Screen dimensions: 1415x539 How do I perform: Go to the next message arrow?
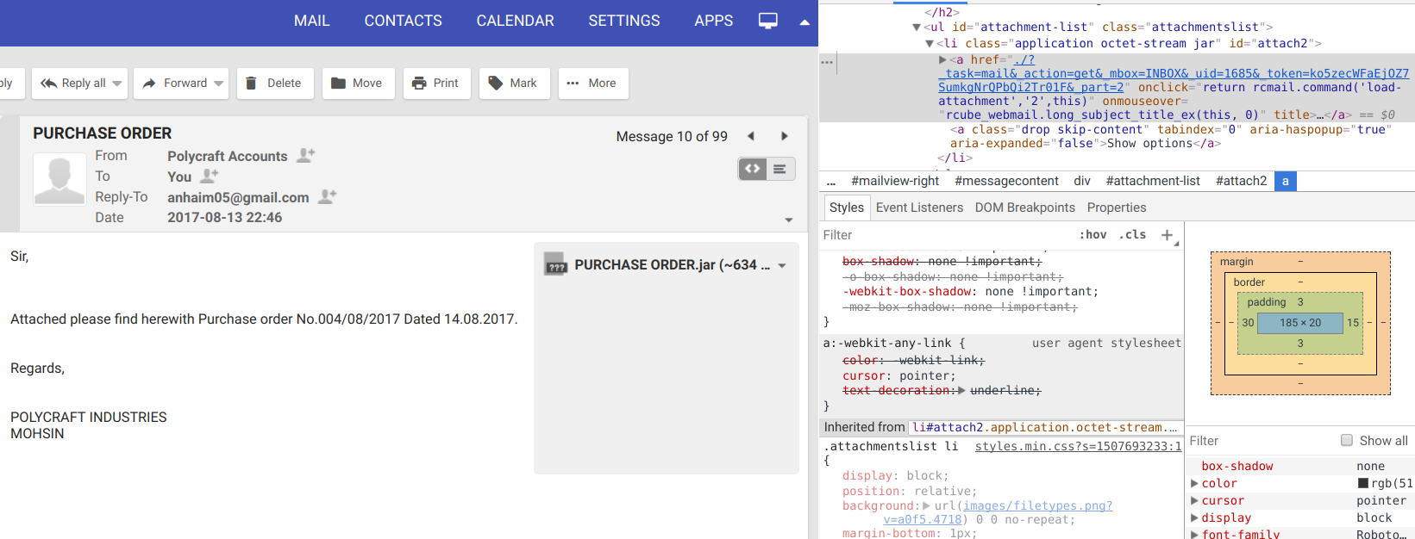tap(784, 136)
